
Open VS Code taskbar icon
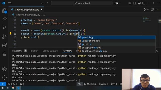click(x=18, y=88)
